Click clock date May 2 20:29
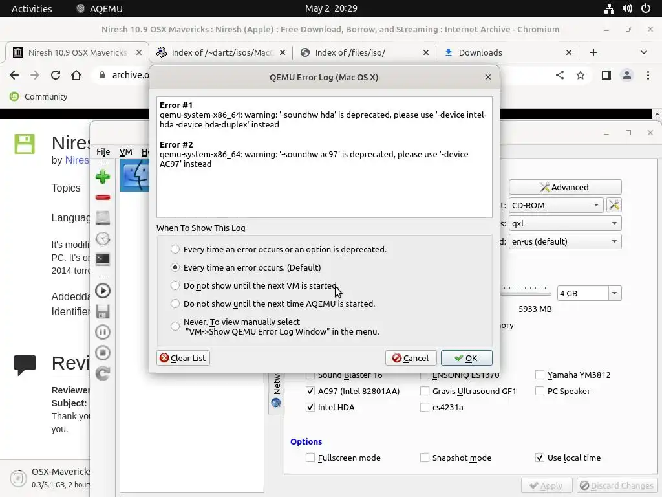 click(331, 8)
